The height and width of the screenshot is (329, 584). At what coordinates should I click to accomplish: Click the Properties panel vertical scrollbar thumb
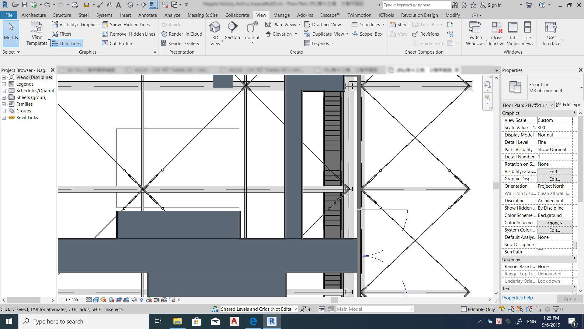580,158
